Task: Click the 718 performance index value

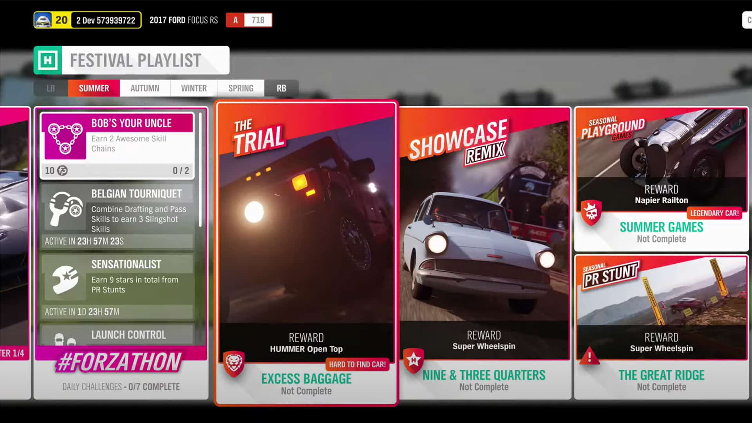Action: point(258,20)
